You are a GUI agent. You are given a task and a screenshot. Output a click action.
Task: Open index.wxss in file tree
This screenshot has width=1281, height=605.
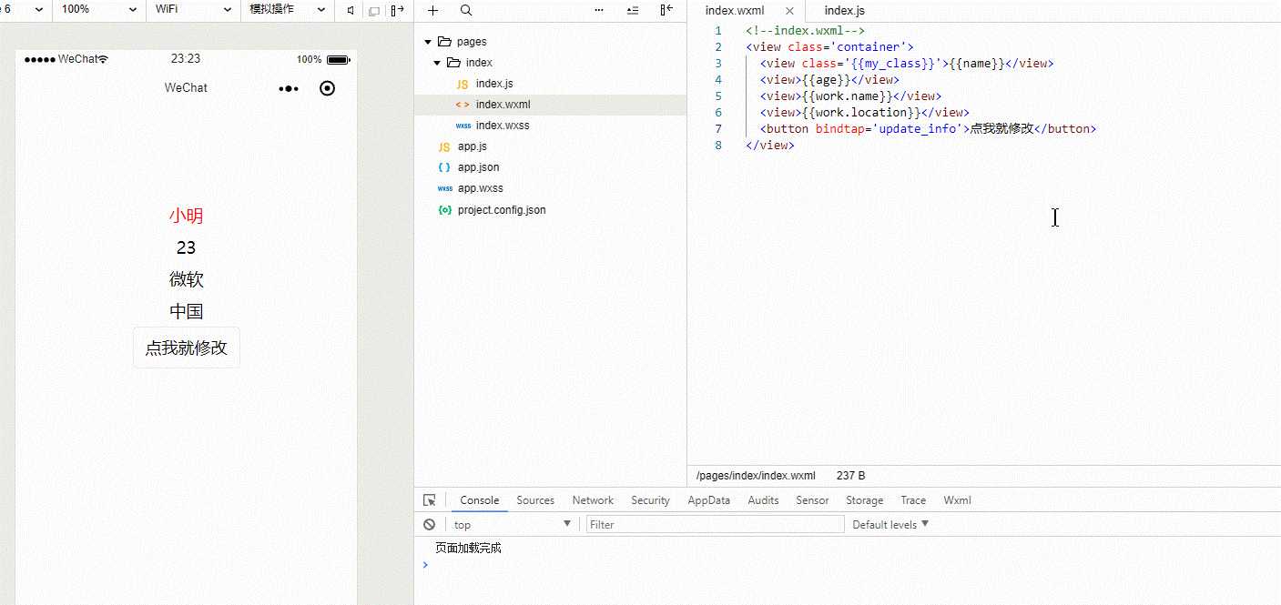[503, 126]
